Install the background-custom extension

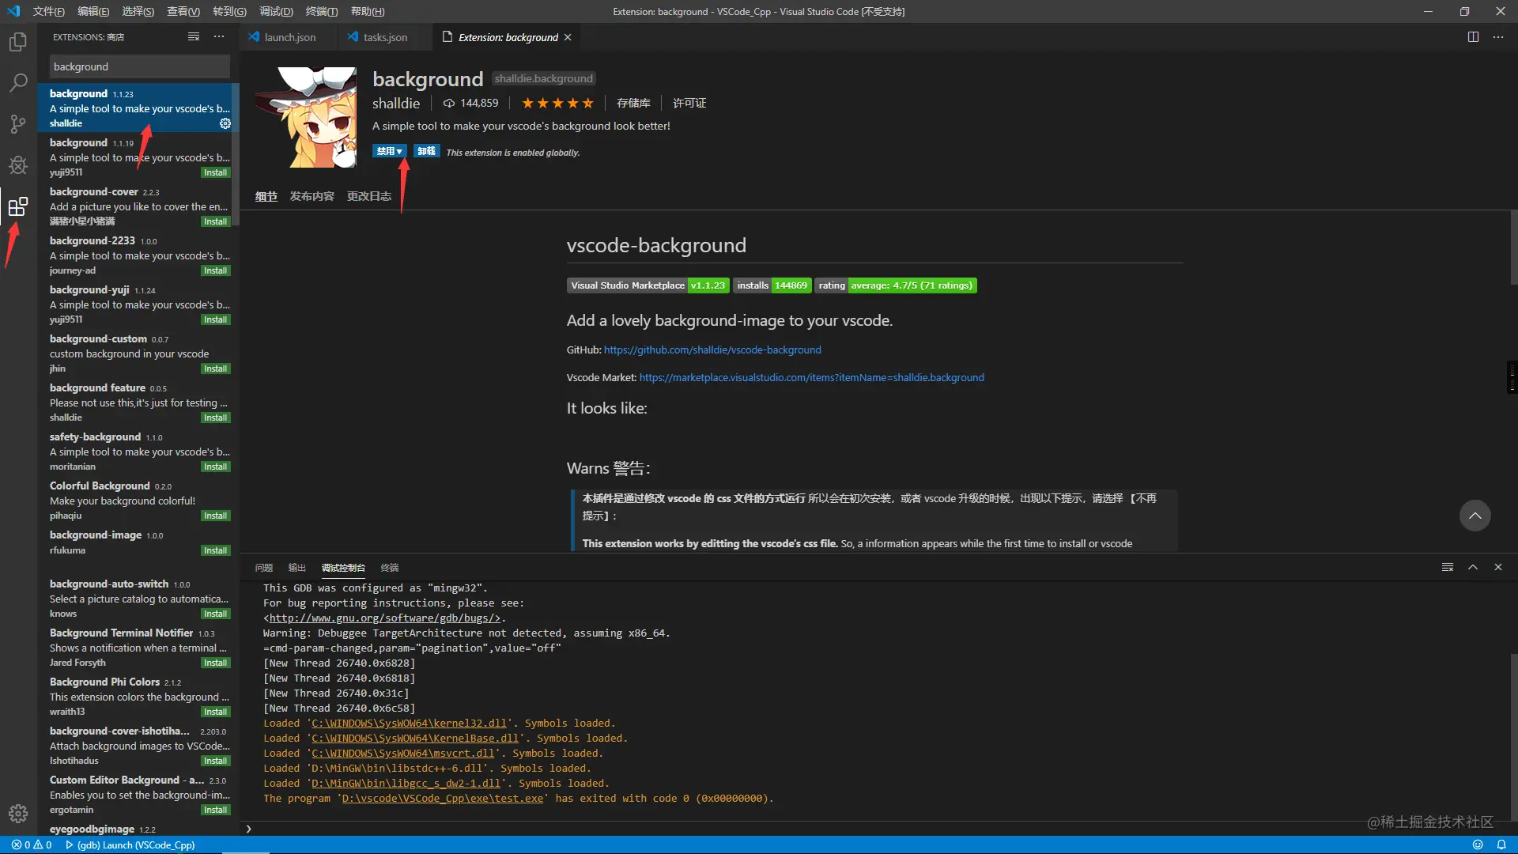coord(215,368)
